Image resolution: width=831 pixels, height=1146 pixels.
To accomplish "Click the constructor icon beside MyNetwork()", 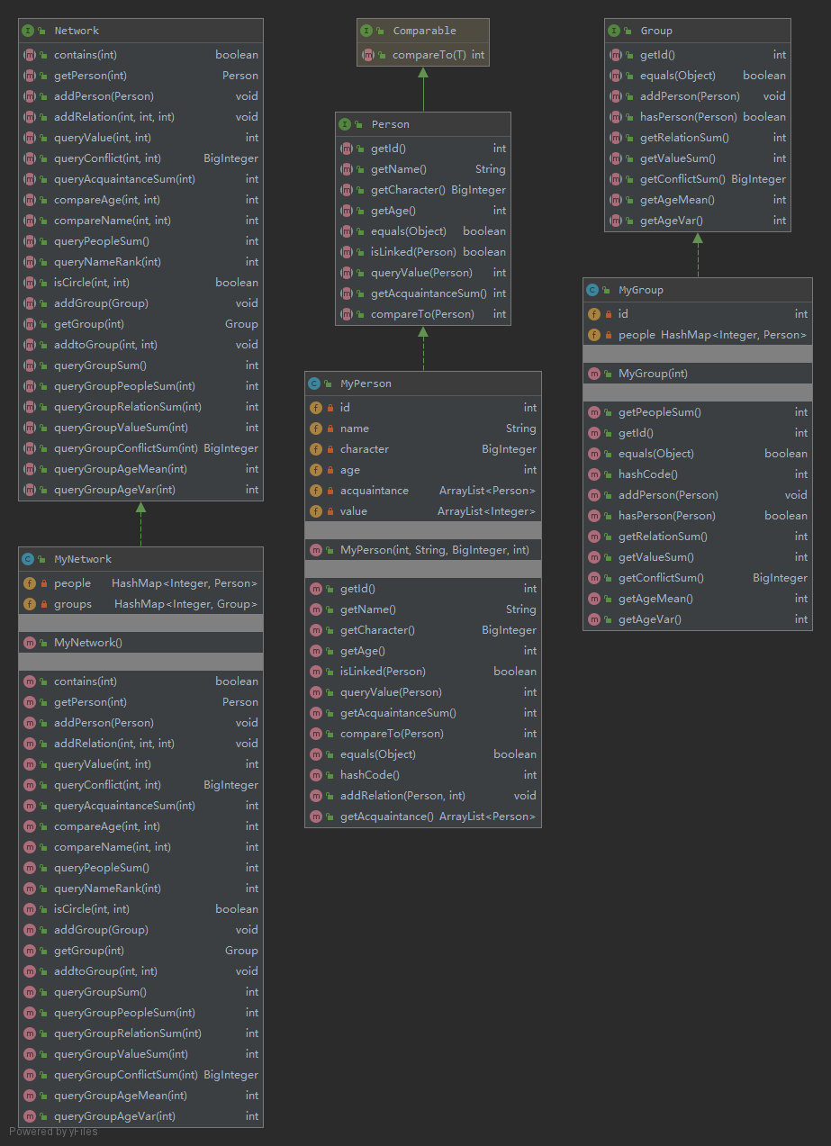I will click(29, 643).
